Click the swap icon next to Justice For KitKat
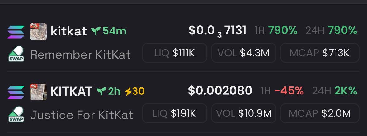Screen dimensions: 367x136 pyautogui.click(x=16, y=115)
